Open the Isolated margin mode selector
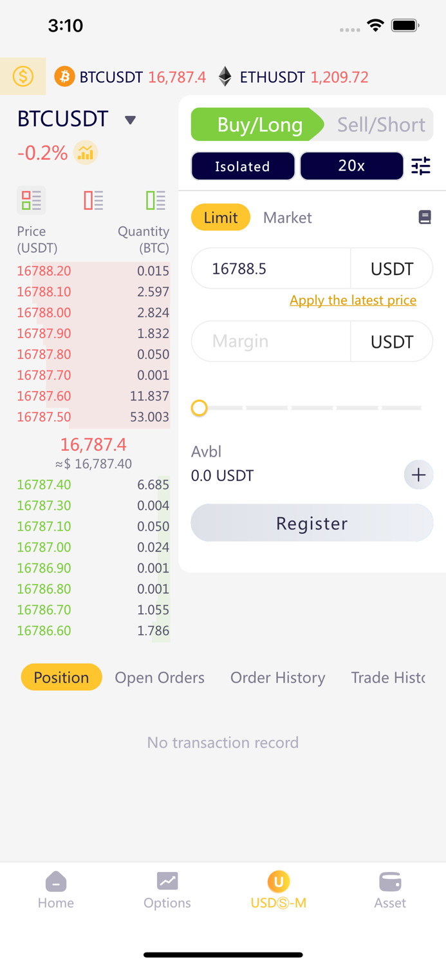The width and height of the screenshot is (446, 966). tap(243, 166)
